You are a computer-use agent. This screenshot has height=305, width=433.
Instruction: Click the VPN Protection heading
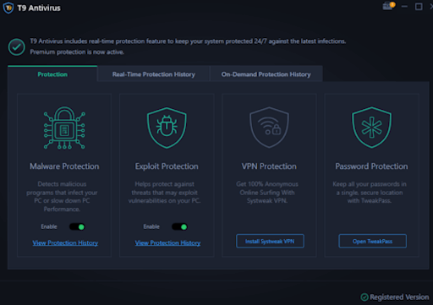point(269,166)
